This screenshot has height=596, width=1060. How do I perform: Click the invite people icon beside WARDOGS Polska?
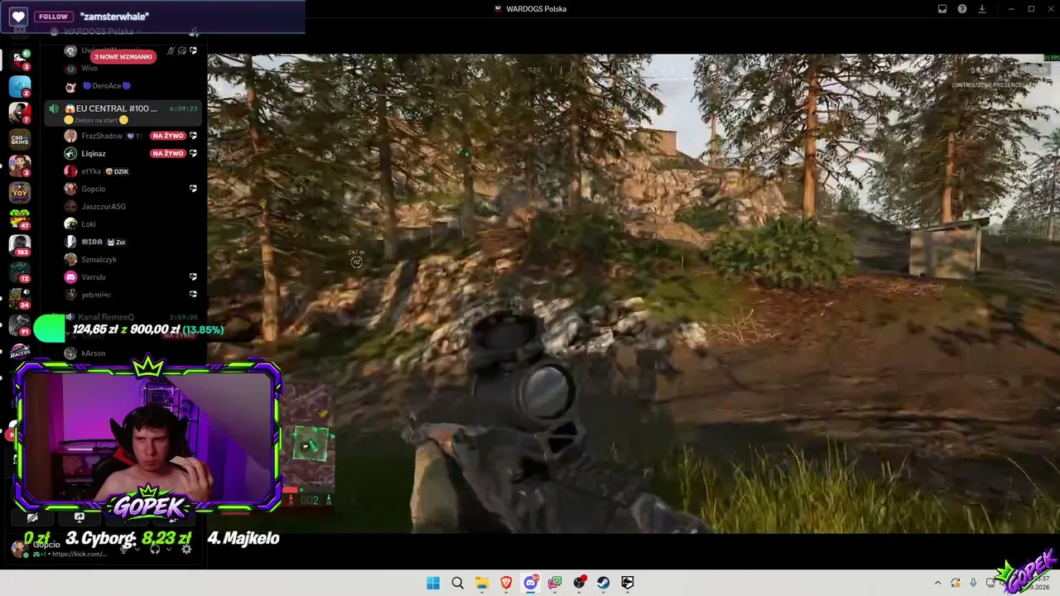point(193,31)
